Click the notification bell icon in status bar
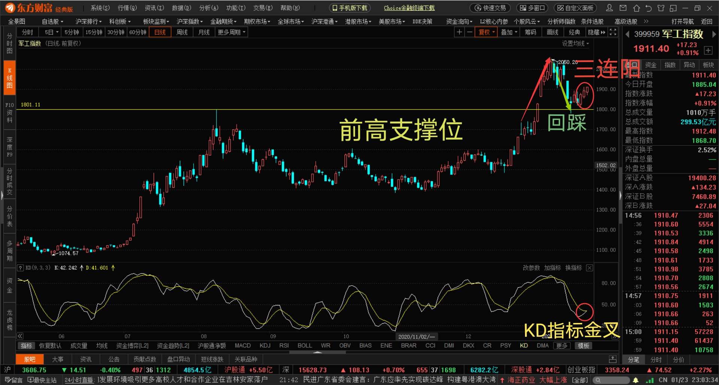 tap(635, 380)
